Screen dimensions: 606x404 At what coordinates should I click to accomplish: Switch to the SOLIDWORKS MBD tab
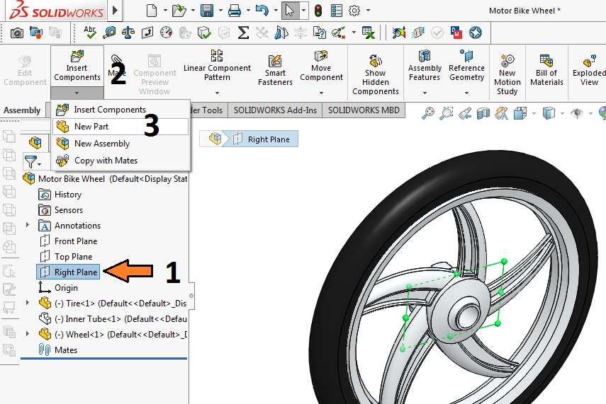[364, 110]
